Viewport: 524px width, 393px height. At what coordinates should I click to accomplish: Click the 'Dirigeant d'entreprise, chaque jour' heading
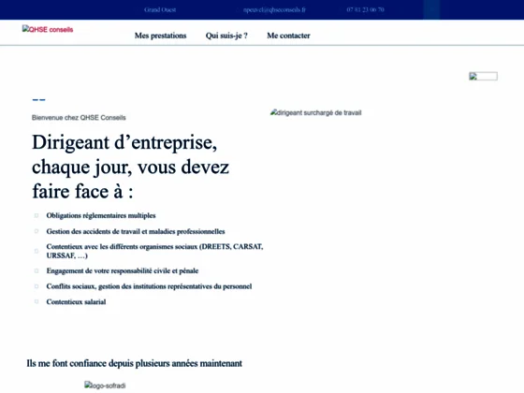131,167
